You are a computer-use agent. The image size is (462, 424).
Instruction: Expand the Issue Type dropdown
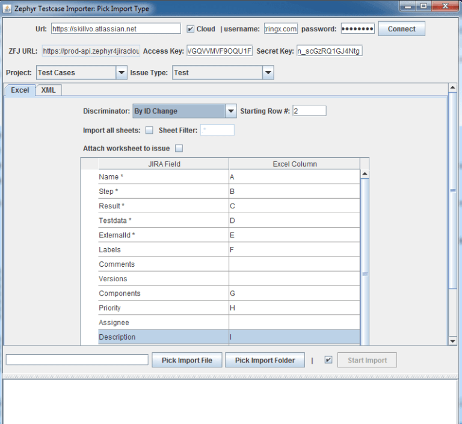[x=268, y=73]
